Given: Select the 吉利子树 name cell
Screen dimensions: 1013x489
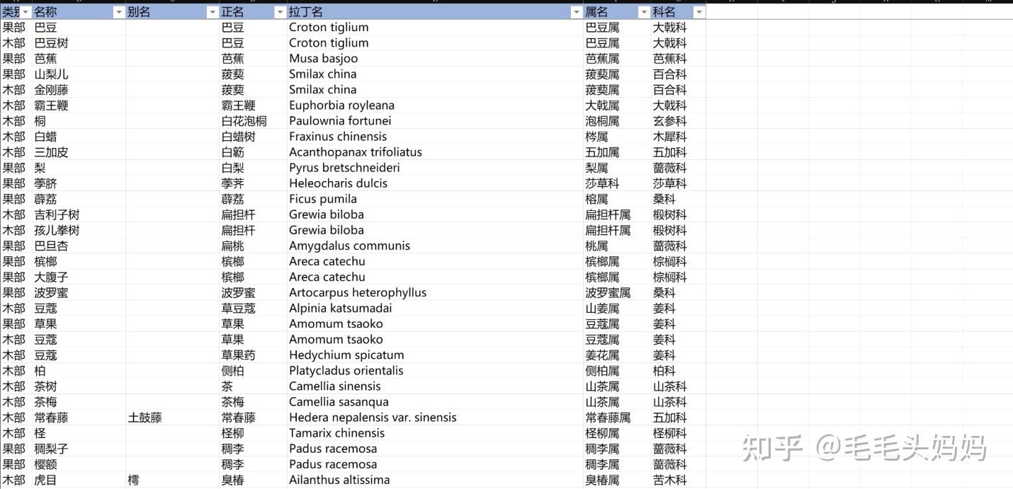Looking at the screenshot, I should (79, 214).
